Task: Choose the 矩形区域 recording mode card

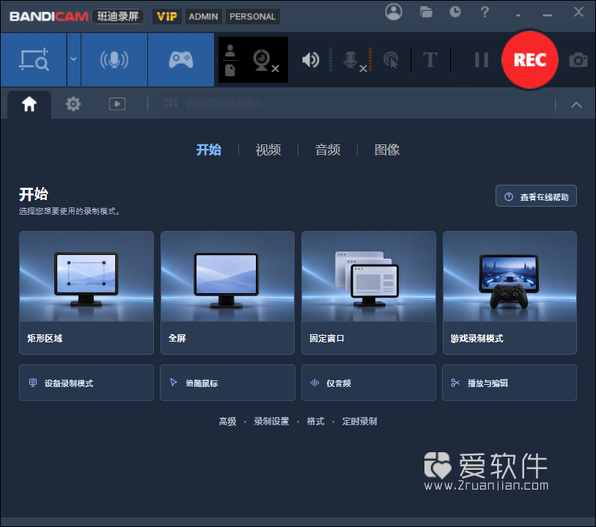Action: point(87,292)
